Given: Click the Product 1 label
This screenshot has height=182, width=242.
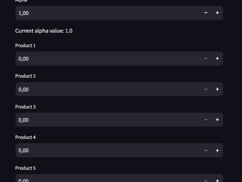Looking at the screenshot, I should [25, 45].
